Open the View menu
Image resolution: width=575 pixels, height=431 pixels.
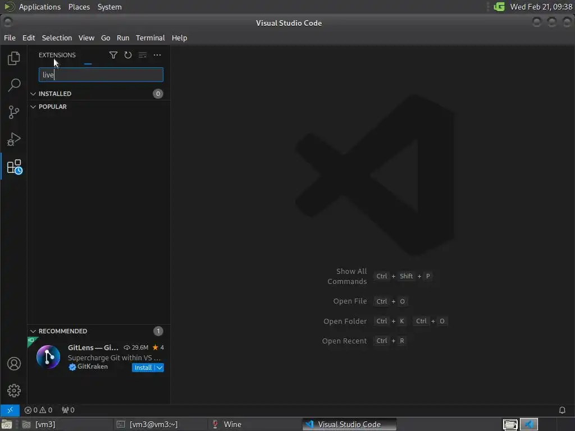[x=86, y=38]
